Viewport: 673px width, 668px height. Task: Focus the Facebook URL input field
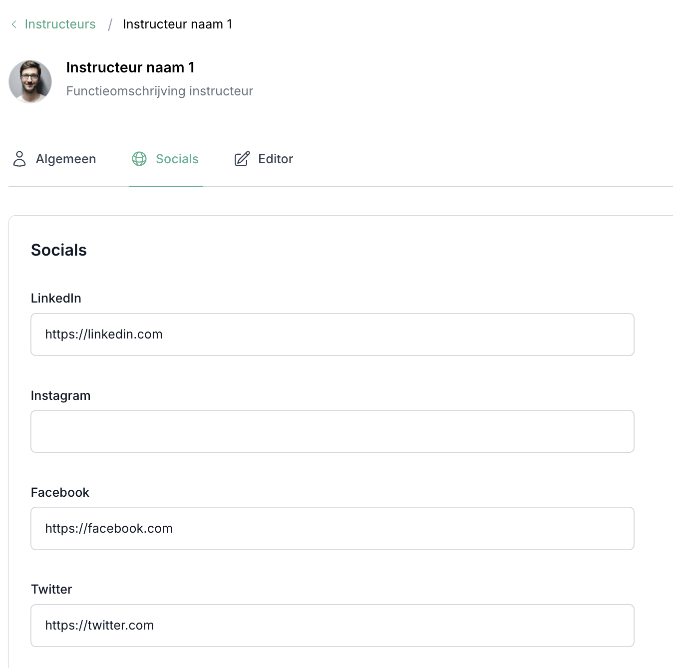point(332,528)
